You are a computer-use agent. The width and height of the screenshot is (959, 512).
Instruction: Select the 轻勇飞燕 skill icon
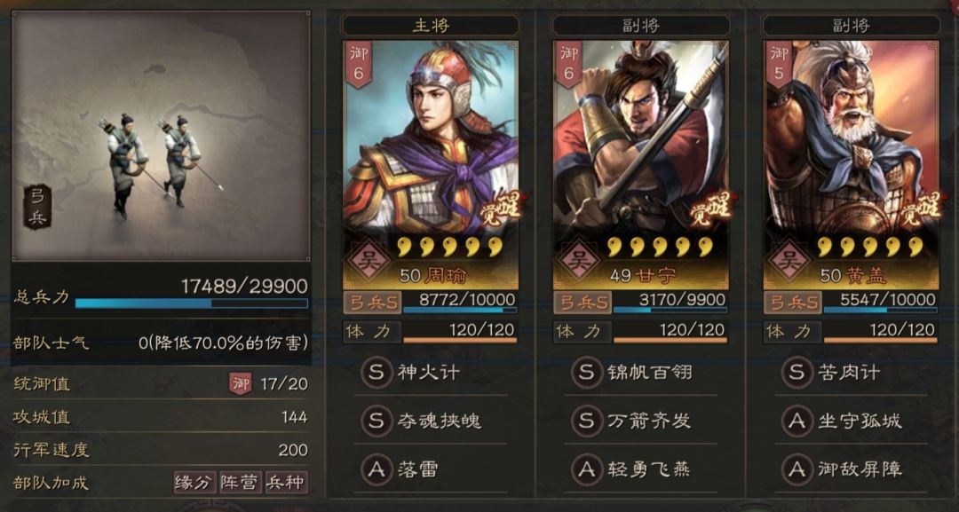pyautogui.click(x=587, y=469)
